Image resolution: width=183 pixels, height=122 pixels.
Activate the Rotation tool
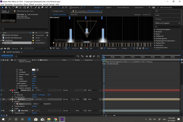point(14,8)
